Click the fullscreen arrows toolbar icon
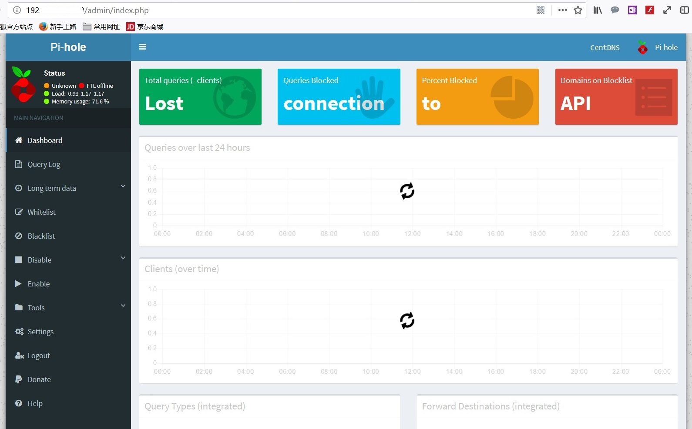692x429 pixels. [667, 10]
